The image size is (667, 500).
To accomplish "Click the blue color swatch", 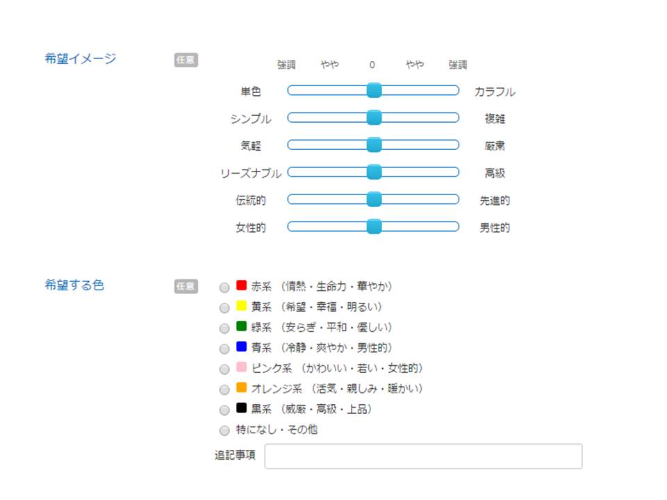I will point(241,346).
